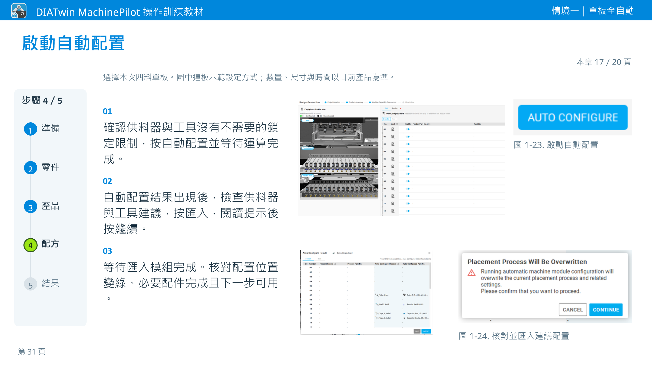This screenshot has width=652, height=367.
Task: Click CONTINUE to confirm overwriting placement process
Action: [x=606, y=310]
